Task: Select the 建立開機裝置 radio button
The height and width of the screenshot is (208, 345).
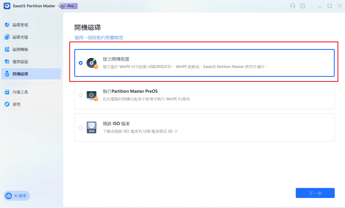Action: [81, 63]
